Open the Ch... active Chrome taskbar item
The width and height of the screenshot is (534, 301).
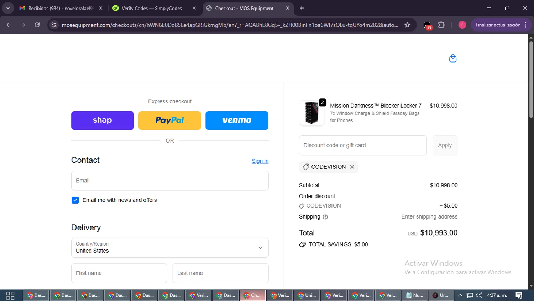tap(252, 295)
